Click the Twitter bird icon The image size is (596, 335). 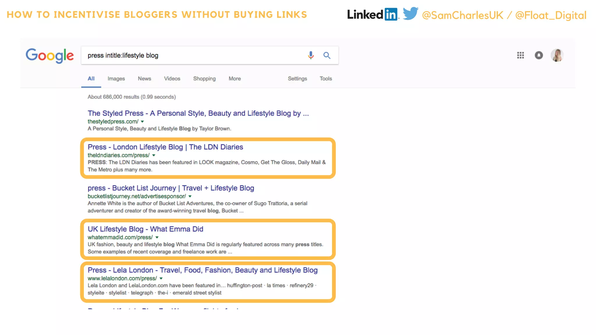pos(411,14)
